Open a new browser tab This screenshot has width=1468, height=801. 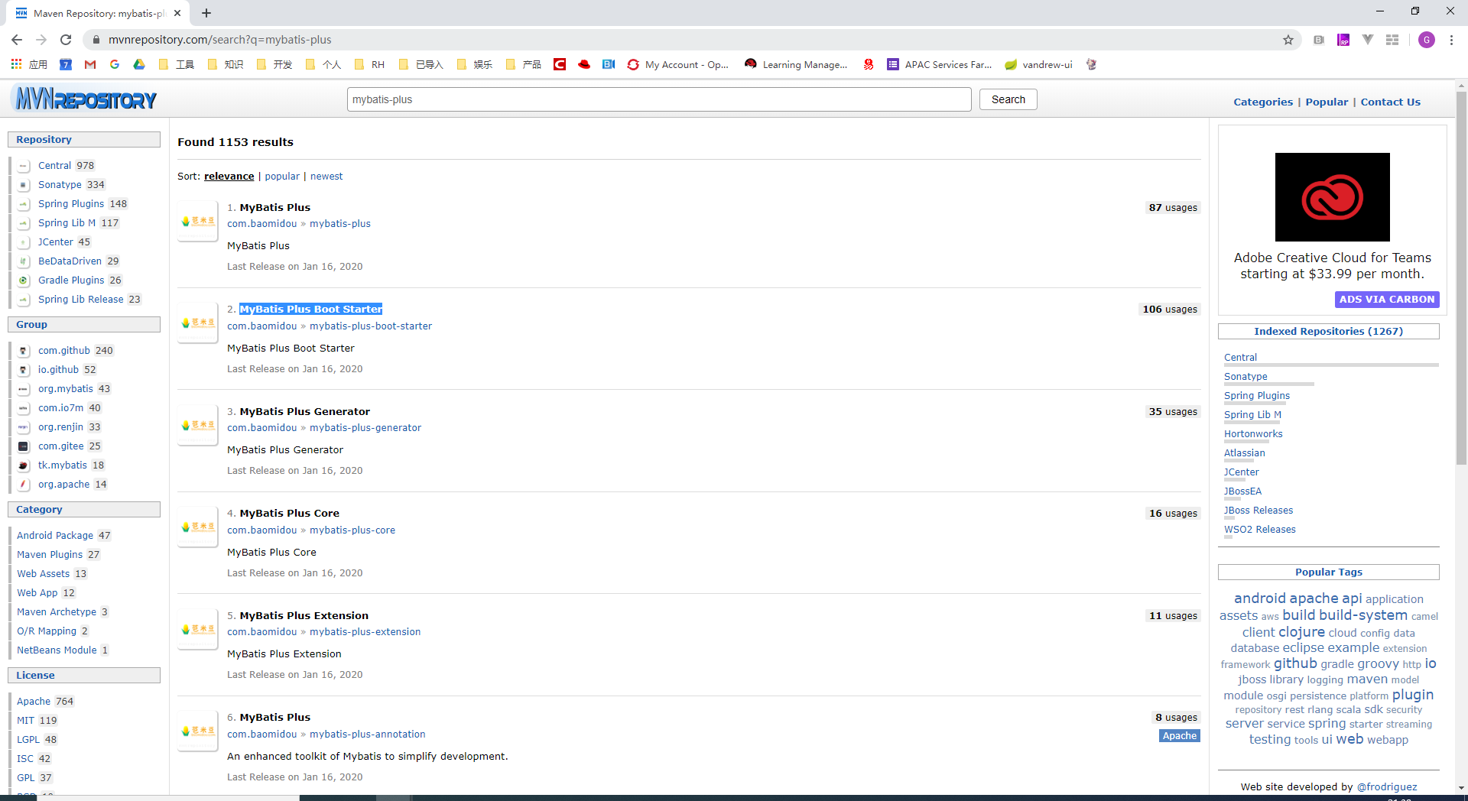pyautogui.click(x=206, y=13)
